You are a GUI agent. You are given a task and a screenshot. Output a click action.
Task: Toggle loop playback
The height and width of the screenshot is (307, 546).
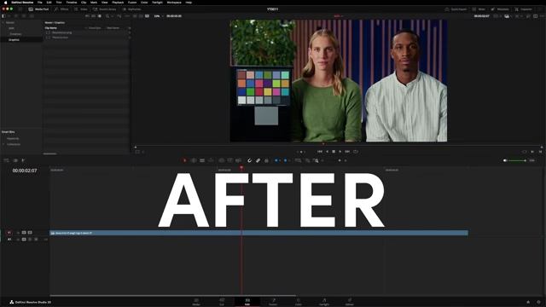pyautogui.click(x=356, y=152)
